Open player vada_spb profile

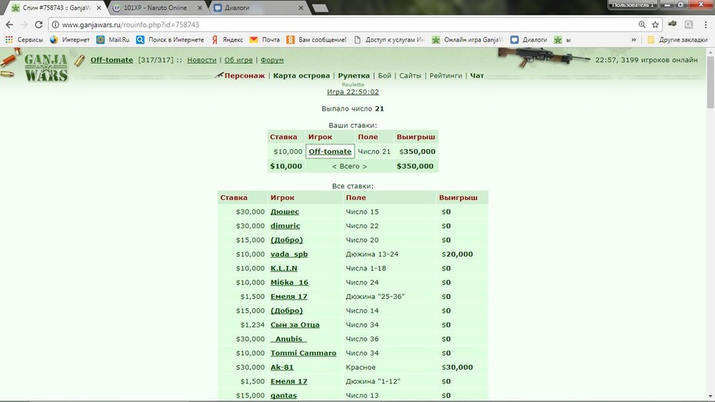coord(289,254)
